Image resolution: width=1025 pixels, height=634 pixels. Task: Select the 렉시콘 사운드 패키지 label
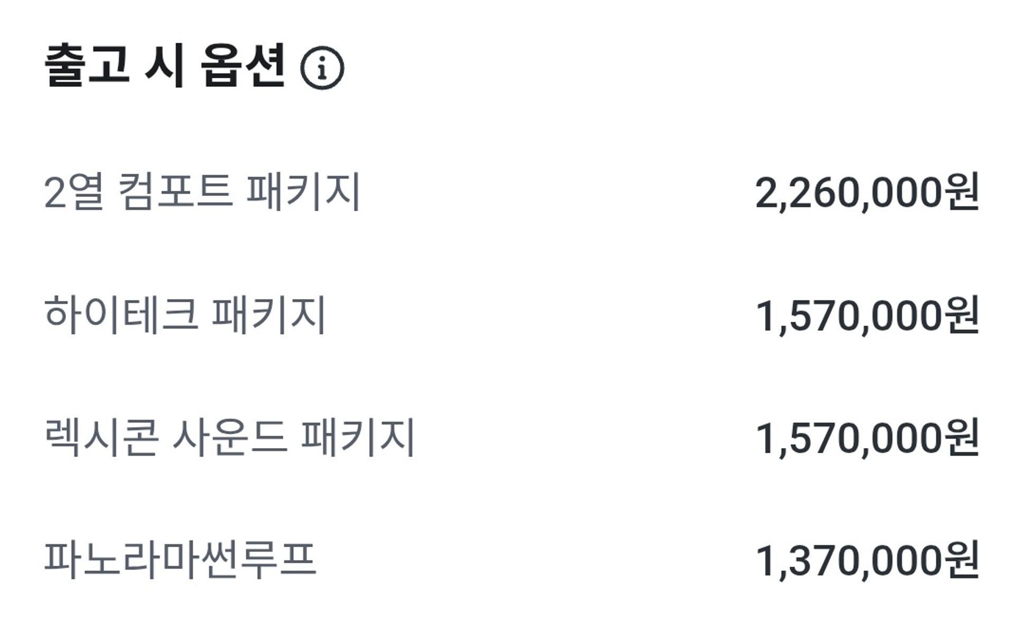click(229, 437)
